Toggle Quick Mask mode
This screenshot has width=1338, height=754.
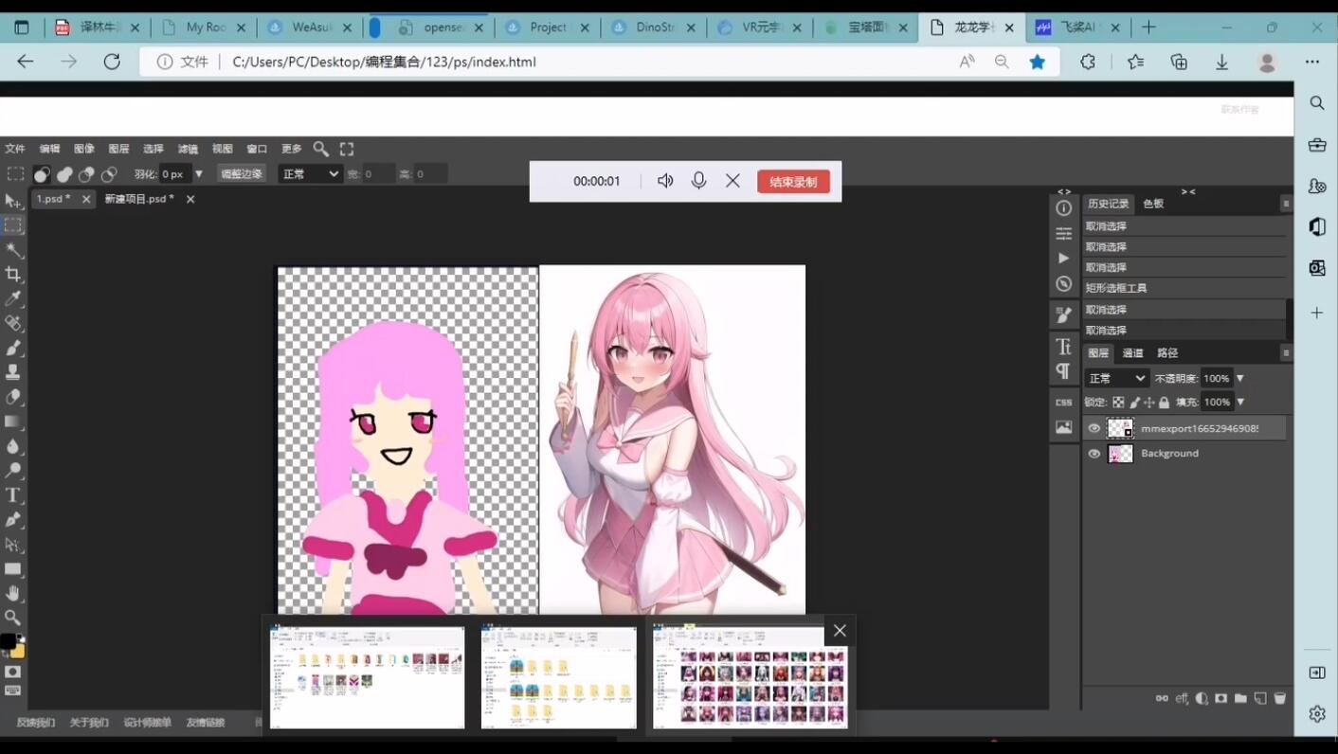[x=13, y=672]
